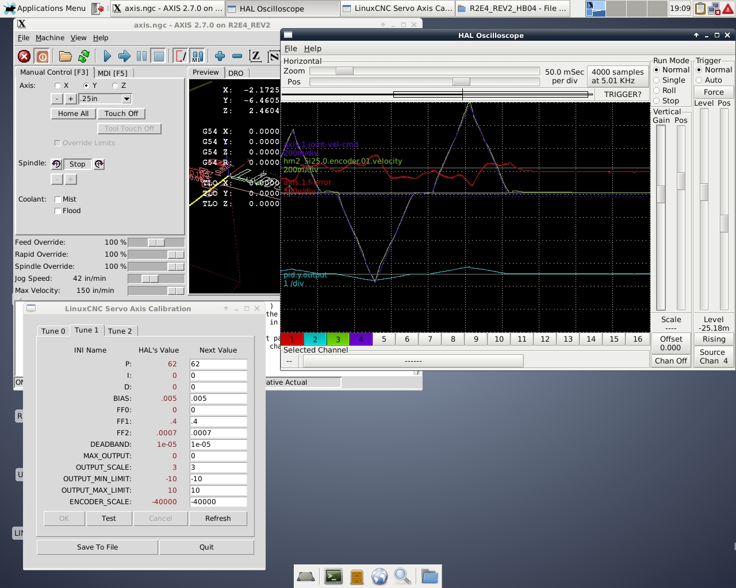
Task: Open the Help menu in HAL Oscilloscope
Action: point(313,49)
